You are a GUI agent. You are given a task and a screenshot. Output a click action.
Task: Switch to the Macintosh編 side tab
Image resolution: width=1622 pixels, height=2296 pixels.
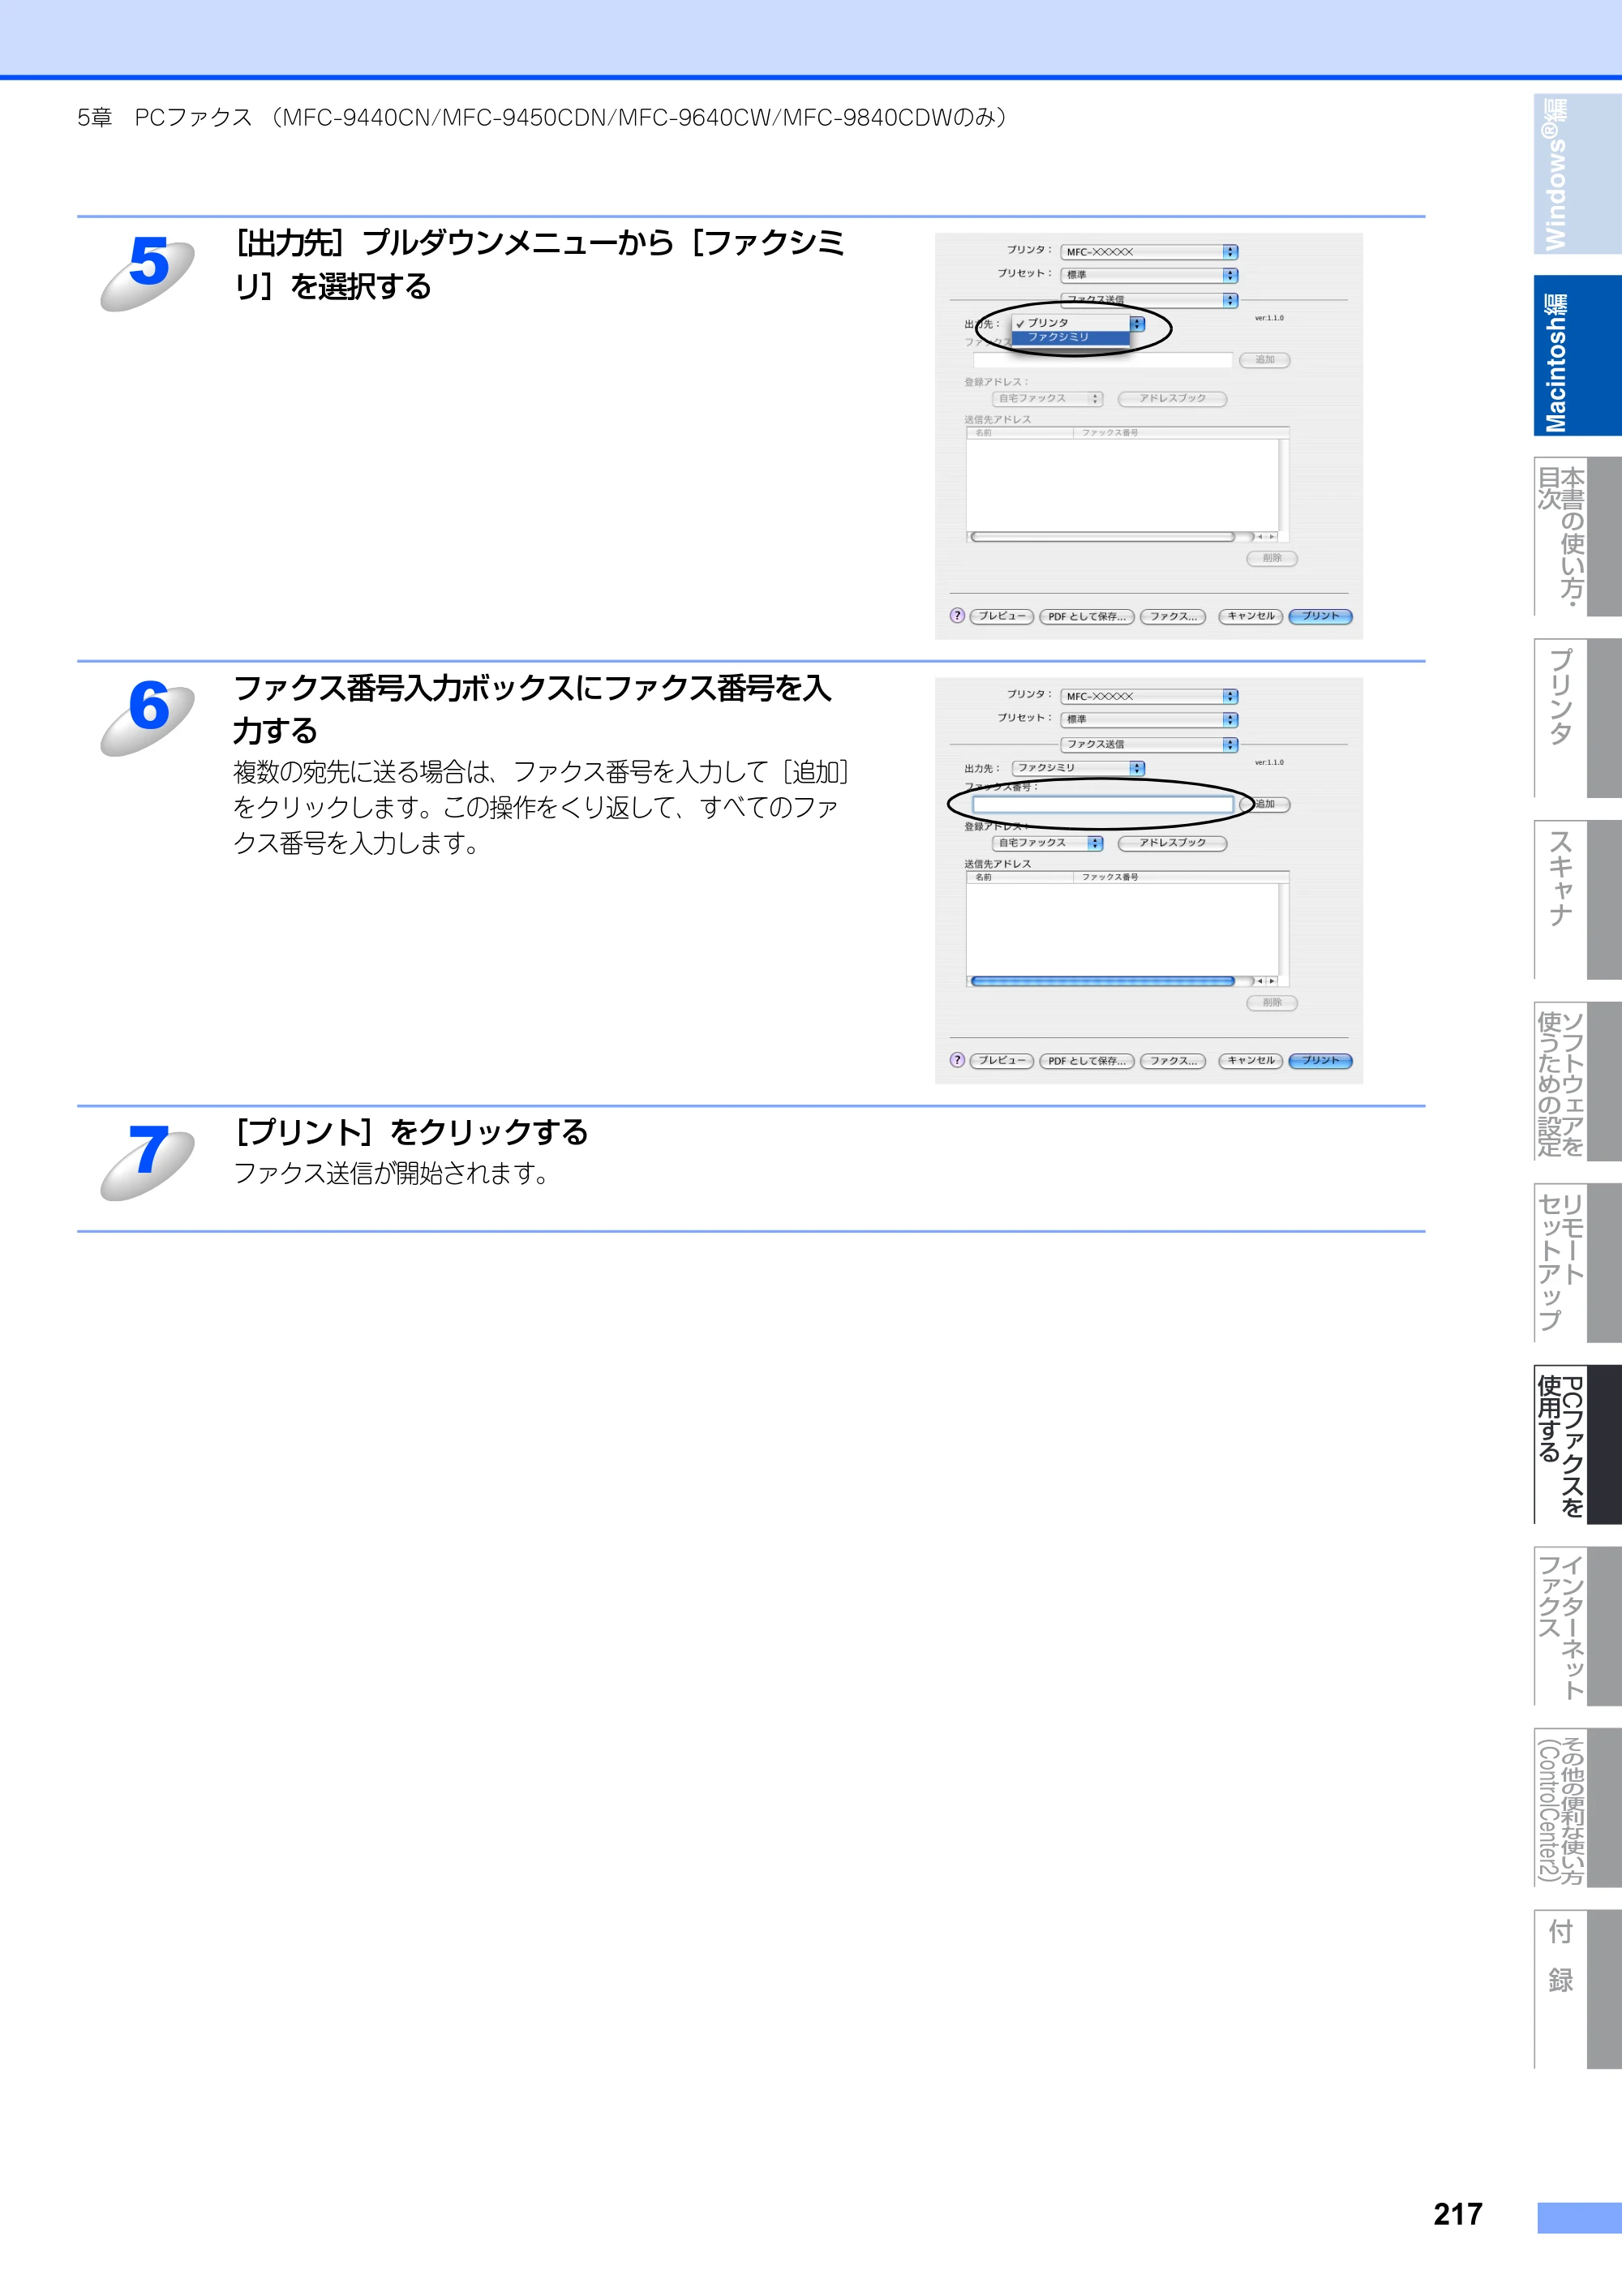click(x=1577, y=356)
